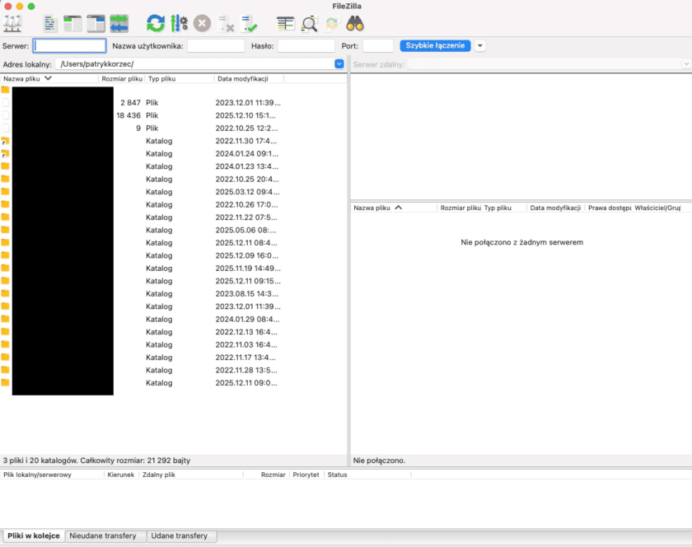The width and height of the screenshot is (692, 547).
Task: Open the Site Manager icon
Action: [x=12, y=23]
